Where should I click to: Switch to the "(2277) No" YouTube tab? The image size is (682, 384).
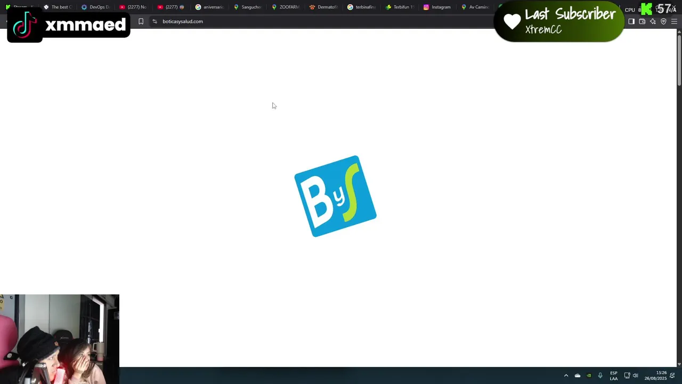tap(133, 7)
